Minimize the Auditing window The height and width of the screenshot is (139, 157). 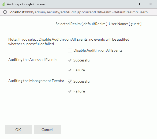(126, 4)
